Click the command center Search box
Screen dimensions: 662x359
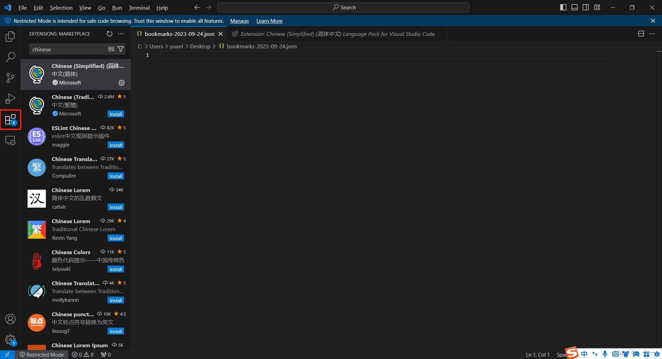pyautogui.click(x=343, y=8)
